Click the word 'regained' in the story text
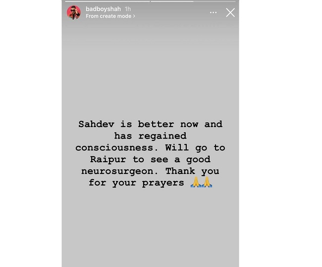The image size is (322, 267). click(x=162, y=136)
